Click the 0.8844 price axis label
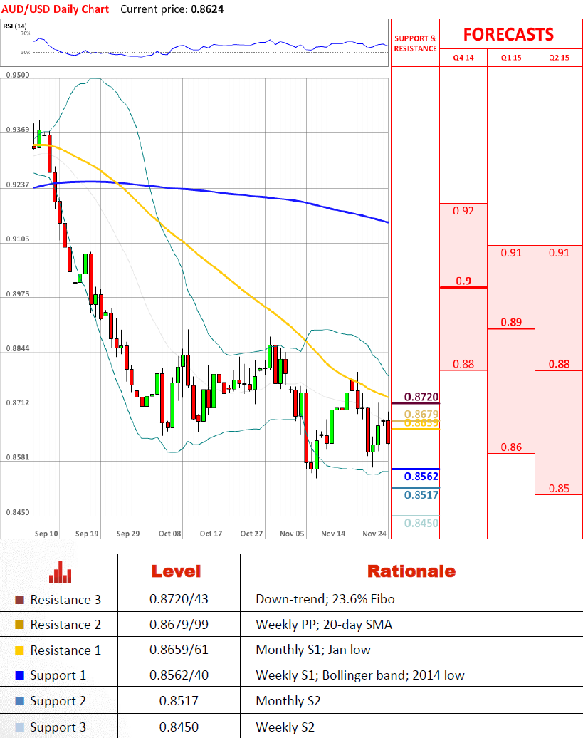The width and height of the screenshot is (583, 738). 17,348
